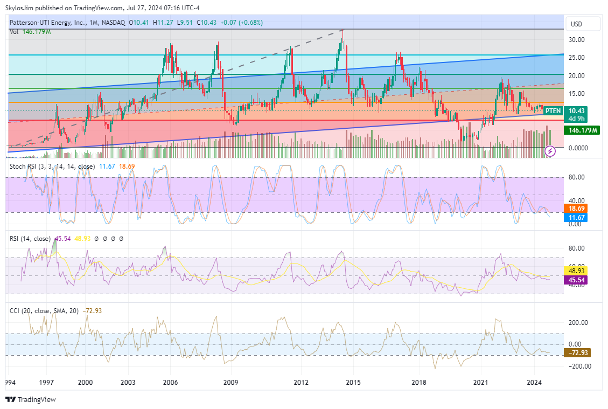Click the green 146.179M volume label
Image resolution: width=608 pixels, height=409 pixels.
tap(582, 130)
